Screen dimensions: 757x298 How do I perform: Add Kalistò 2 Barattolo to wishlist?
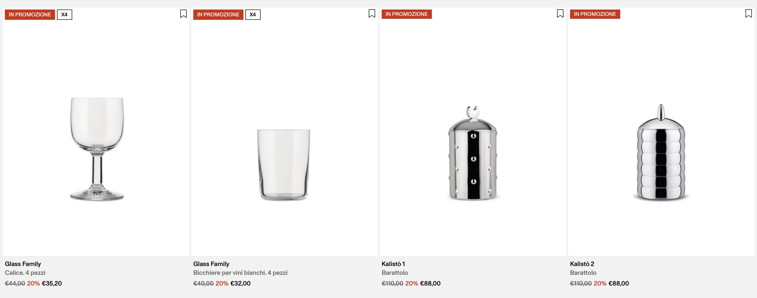(748, 14)
